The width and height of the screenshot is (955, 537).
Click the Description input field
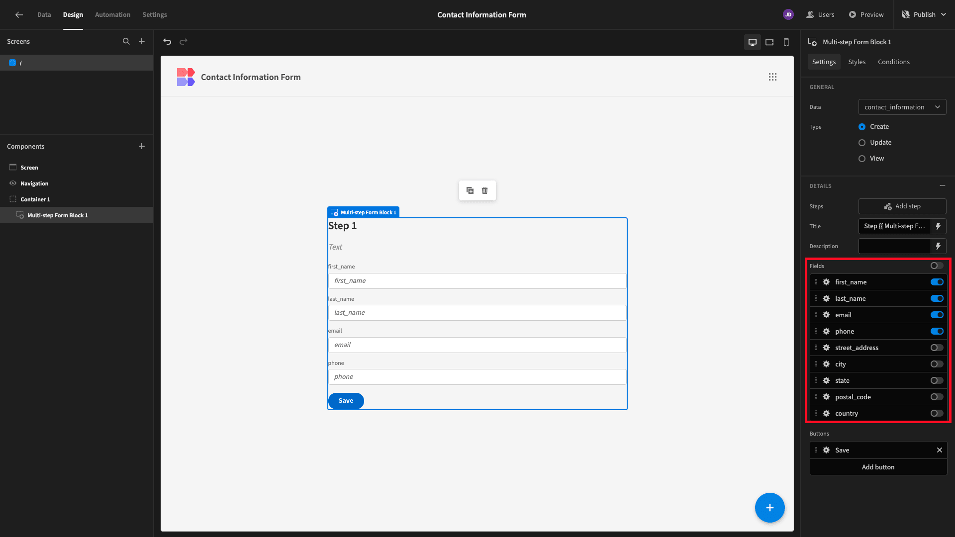click(894, 246)
